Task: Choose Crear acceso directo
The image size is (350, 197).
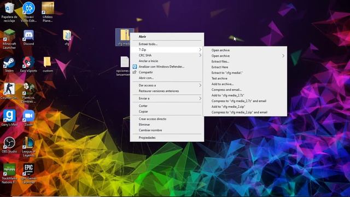Action: [167, 119]
